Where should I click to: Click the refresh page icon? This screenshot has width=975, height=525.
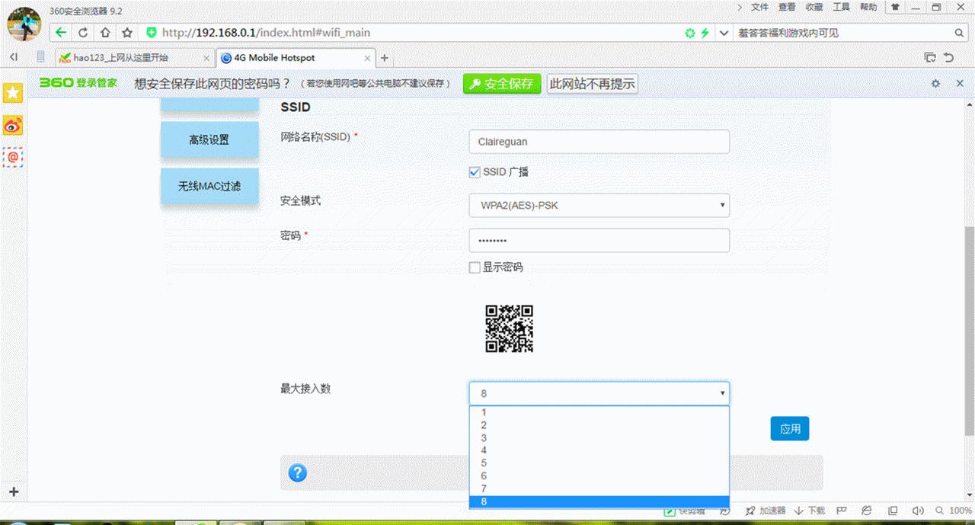point(82,32)
